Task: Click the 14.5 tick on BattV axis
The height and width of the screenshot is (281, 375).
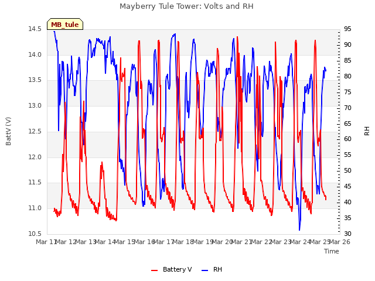Action: pos(35,29)
